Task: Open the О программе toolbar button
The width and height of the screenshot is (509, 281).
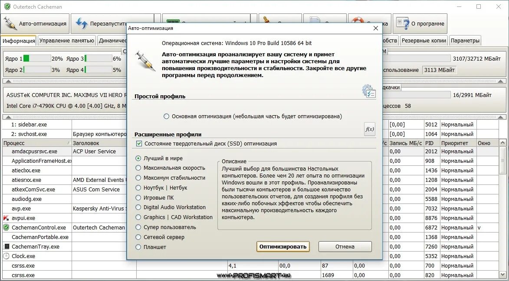Action: (420, 24)
